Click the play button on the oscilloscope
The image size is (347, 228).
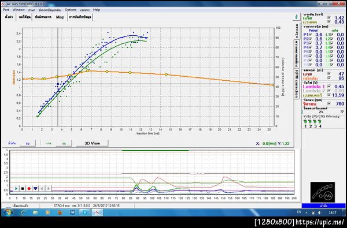pyautogui.click(x=16, y=189)
